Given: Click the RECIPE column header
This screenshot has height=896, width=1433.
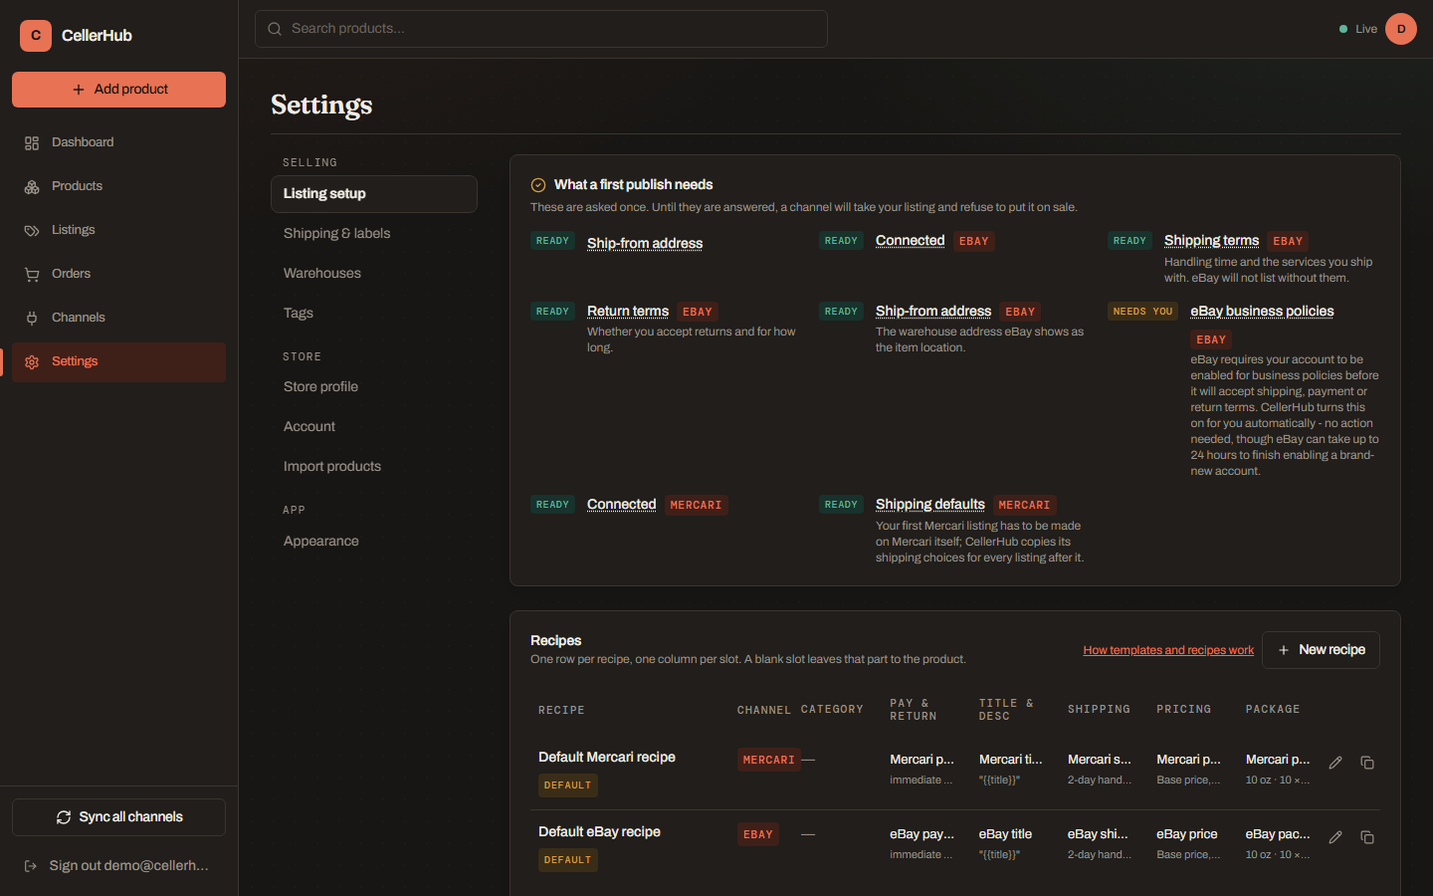Looking at the screenshot, I should (x=561, y=711).
